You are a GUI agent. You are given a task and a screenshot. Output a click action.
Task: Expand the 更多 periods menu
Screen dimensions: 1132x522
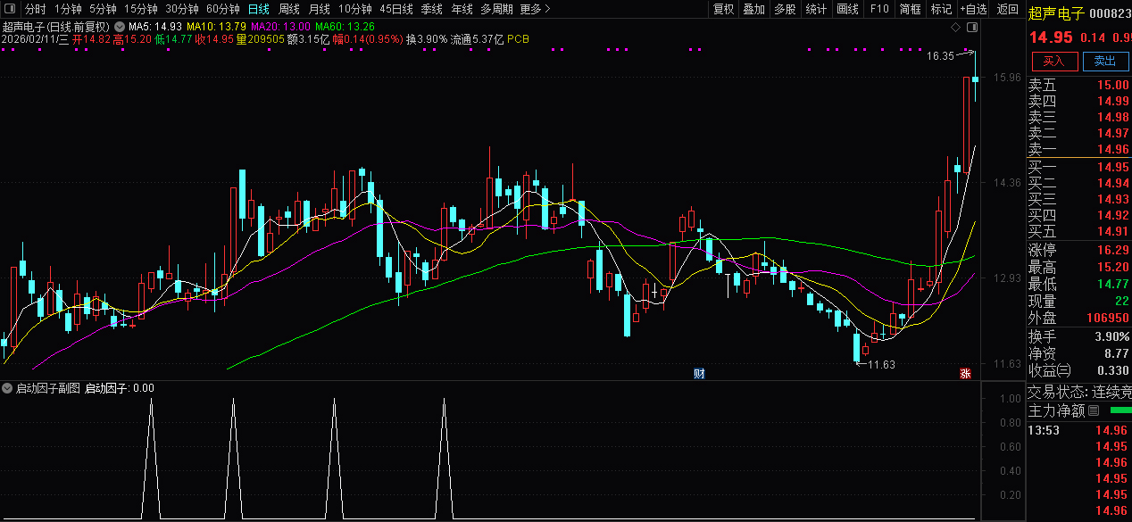(x=535, y=9)
